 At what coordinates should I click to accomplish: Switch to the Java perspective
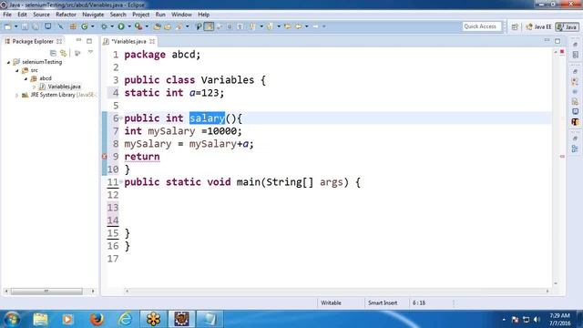567,26
